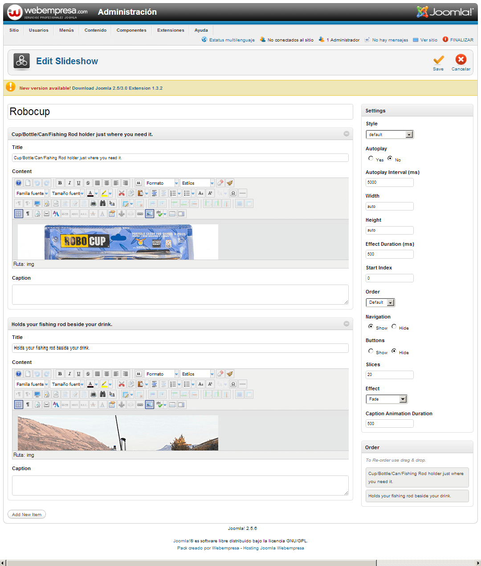Click the Fullscreen monitor icon in Cup/Bottle editor
The height and width of the screenshot is (566, 481).
37,203
